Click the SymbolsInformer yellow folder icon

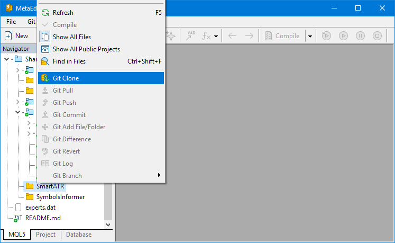point(30,196)
